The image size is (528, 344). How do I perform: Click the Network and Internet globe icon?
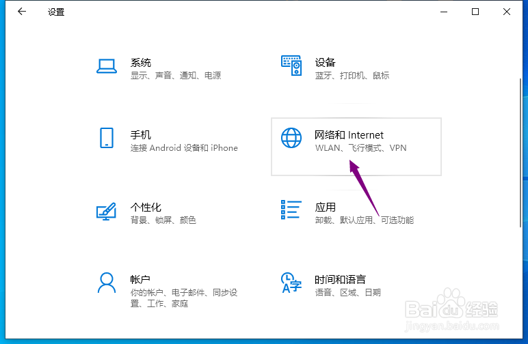pos(291,138)
